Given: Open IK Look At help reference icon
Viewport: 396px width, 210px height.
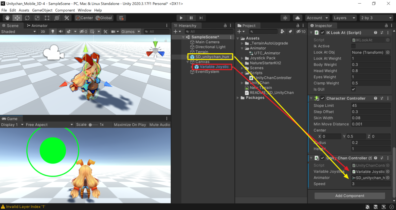Looking at the screenshot, I should pos(376,33).
